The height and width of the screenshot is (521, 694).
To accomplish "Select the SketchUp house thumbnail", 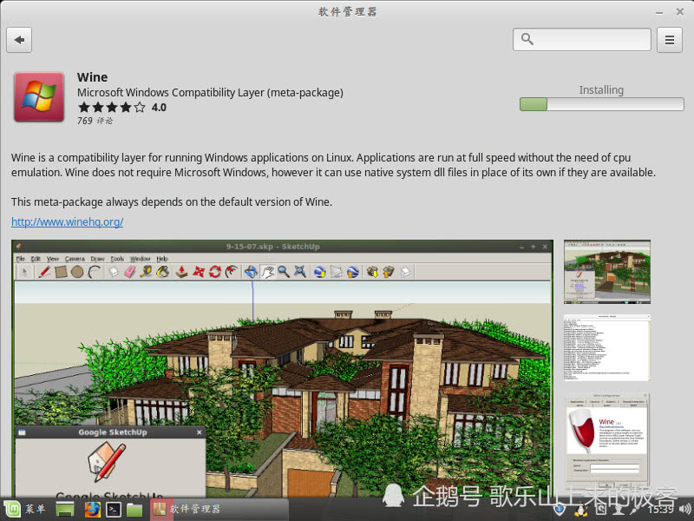I will (606, 272).
